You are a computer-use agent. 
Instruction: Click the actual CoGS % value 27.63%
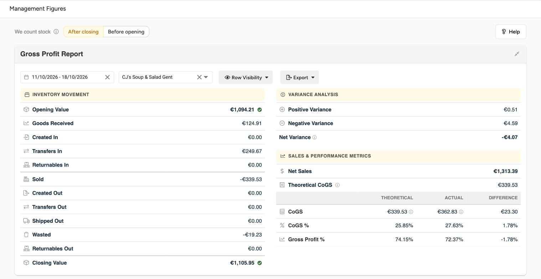click(x=454, y=226)
